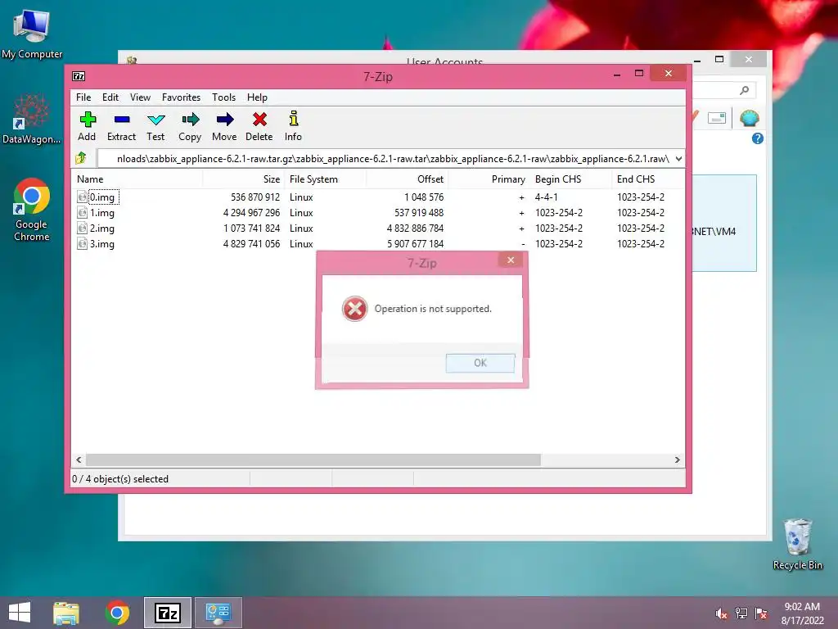This screenshot has width=838, height=629.
Task: Click offset value 4 832 886 784
Action: pyautogui.click(x=415, y=228)
